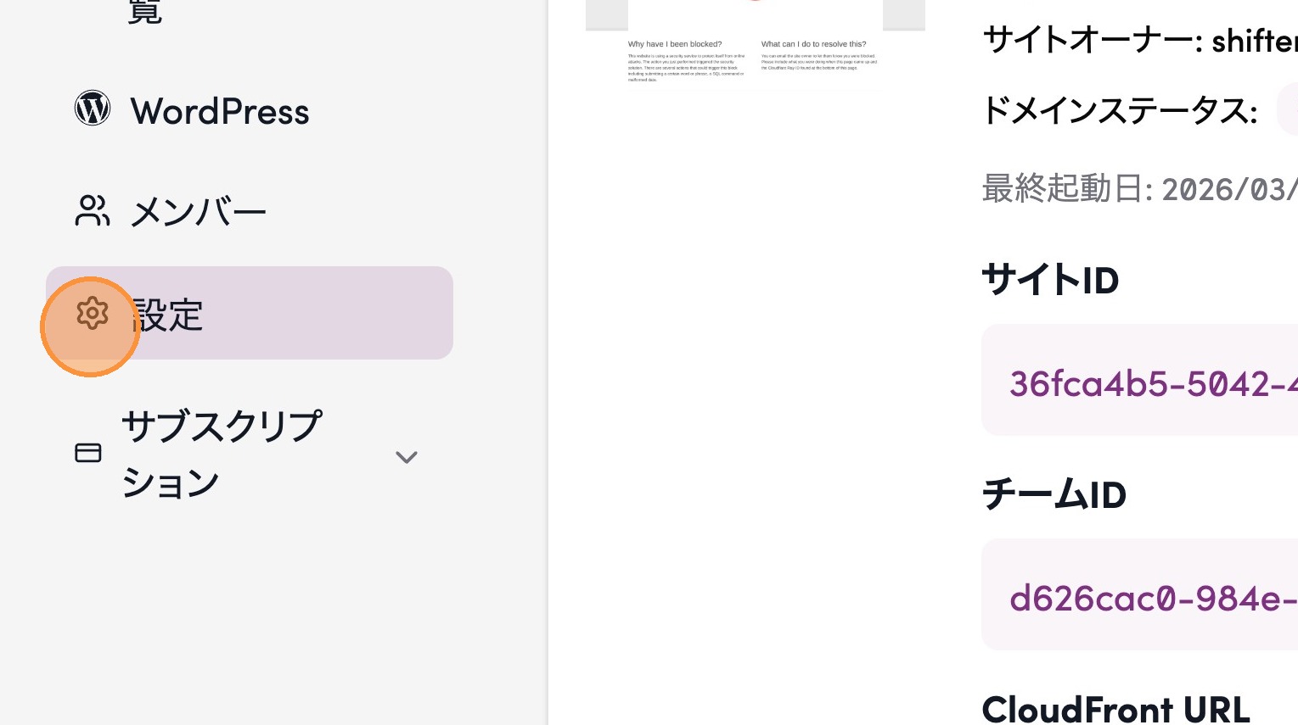
Task: Click the サイトID heading
Action: (1050, 280)
